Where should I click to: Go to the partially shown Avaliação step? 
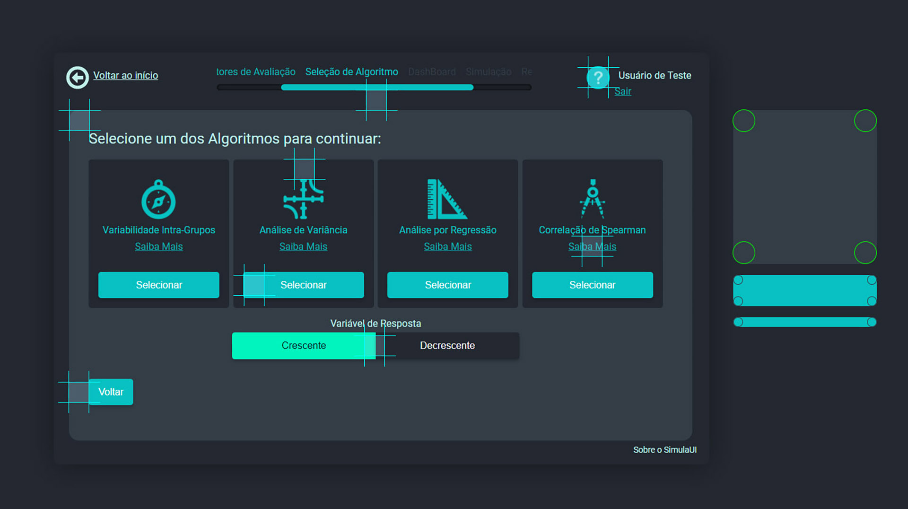pyautogui.click(x=256, y=72)
